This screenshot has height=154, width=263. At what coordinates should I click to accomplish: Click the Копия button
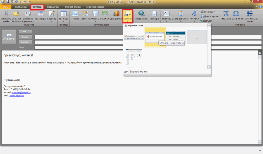tap(25, 42)
